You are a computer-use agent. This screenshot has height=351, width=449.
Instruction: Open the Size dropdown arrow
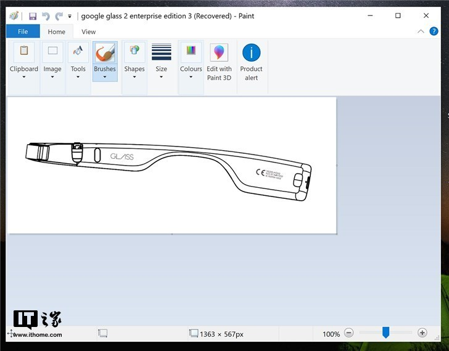click(x=161, y=77)
